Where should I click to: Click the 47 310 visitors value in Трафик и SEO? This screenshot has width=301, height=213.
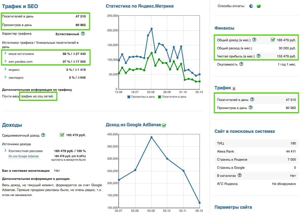click(x=81, y=16)
